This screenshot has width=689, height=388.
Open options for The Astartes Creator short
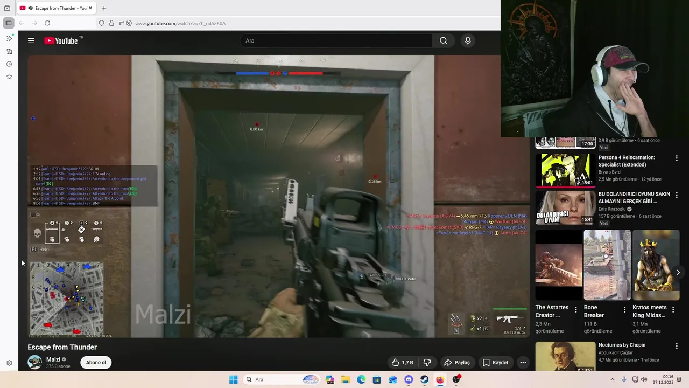(x=576, y=309)
